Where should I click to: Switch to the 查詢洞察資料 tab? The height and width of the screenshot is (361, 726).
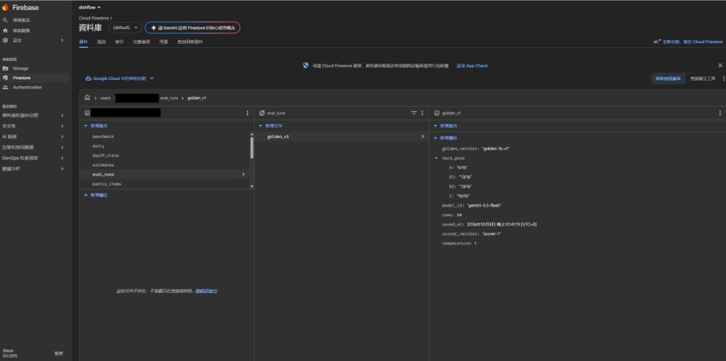190,42
